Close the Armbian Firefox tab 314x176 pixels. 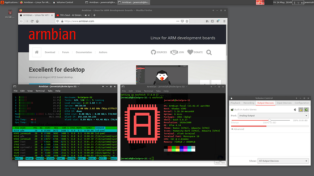click(x=52, y=15)
